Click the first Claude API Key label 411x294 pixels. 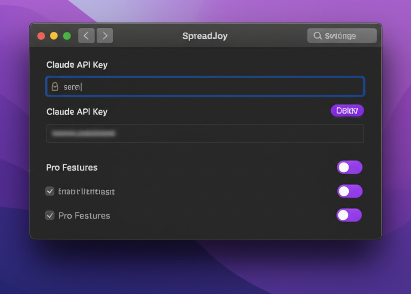[x=77, y=65]
